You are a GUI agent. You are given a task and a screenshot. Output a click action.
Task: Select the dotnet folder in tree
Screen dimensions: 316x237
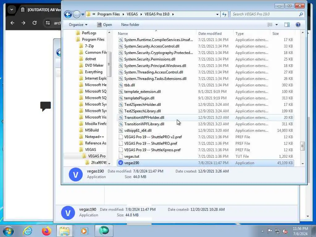point(90,59)
